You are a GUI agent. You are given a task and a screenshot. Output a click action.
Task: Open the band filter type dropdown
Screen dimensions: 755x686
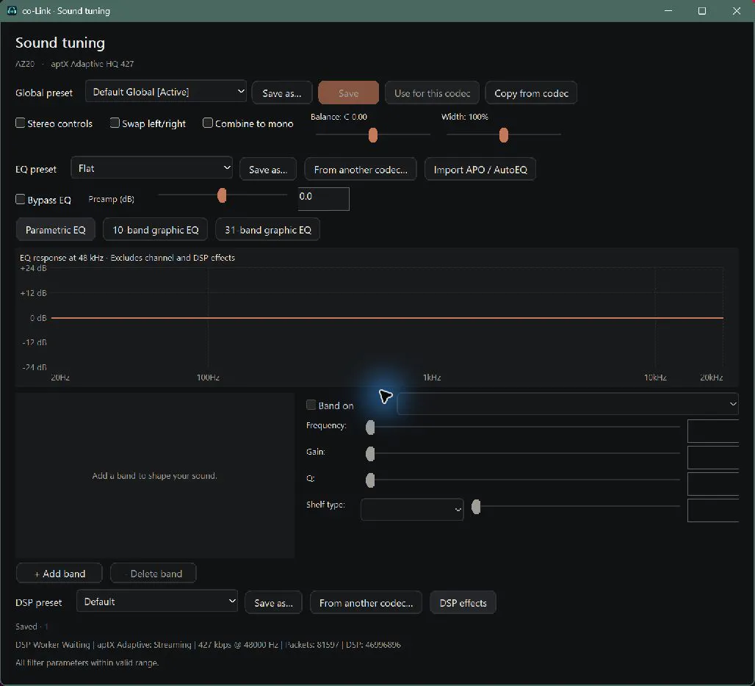pos(568,403)
